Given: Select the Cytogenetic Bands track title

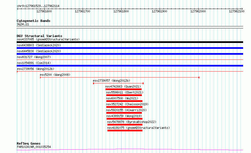Looking at the screenshot, I should (x=34, y=21).
